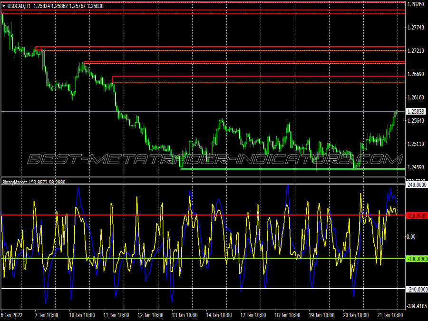The image size is (428, 321).
Task: Select the 1.25640 price scale label
Action: [416, 121]
